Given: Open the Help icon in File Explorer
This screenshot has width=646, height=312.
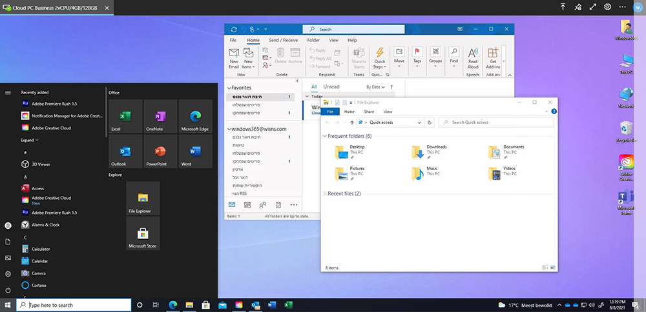Looking at the screenshot, I should [554, 112].
